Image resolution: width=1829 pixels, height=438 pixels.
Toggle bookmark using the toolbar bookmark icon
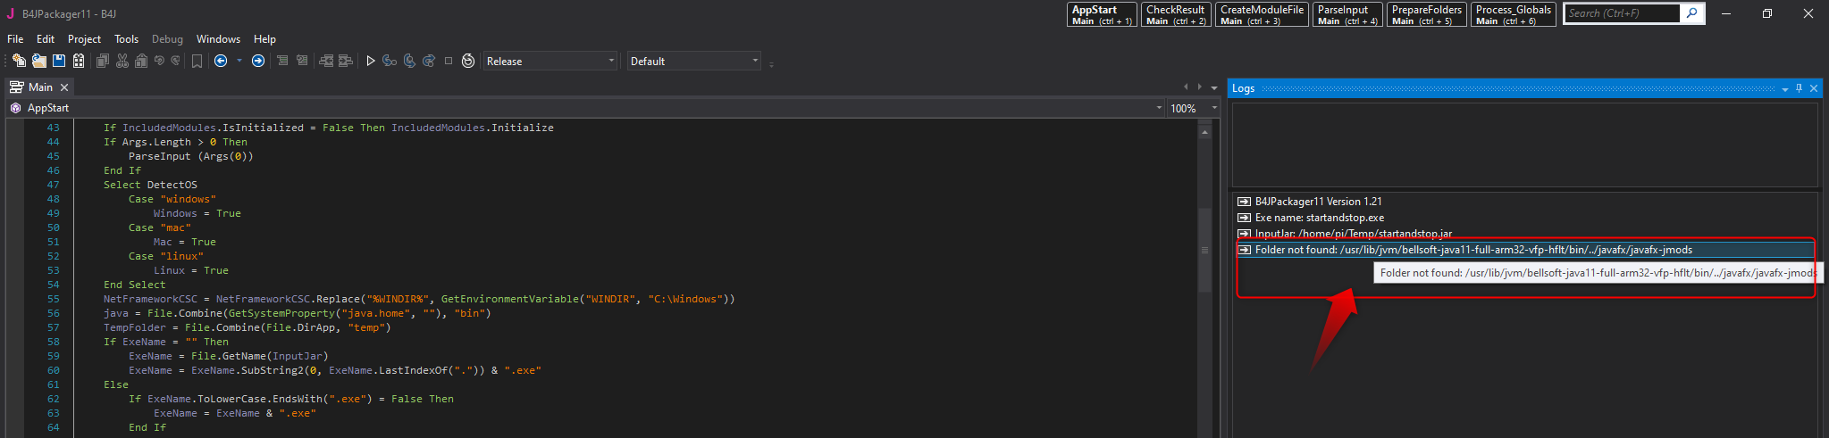coord(197,62)
